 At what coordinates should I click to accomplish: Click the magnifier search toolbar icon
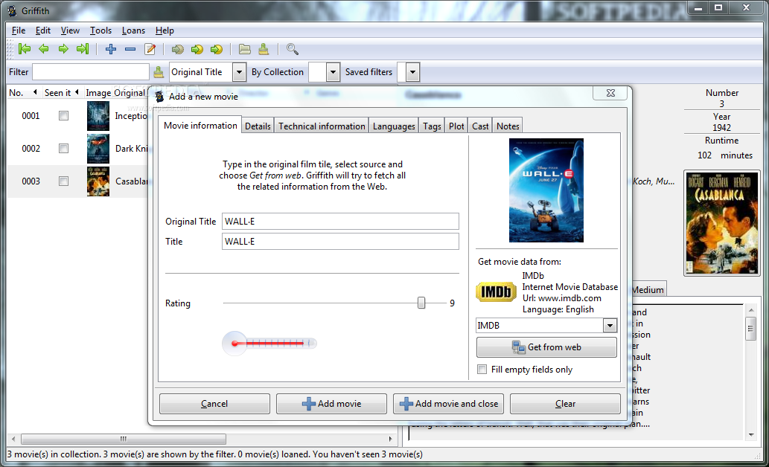(x=293, y=49)
